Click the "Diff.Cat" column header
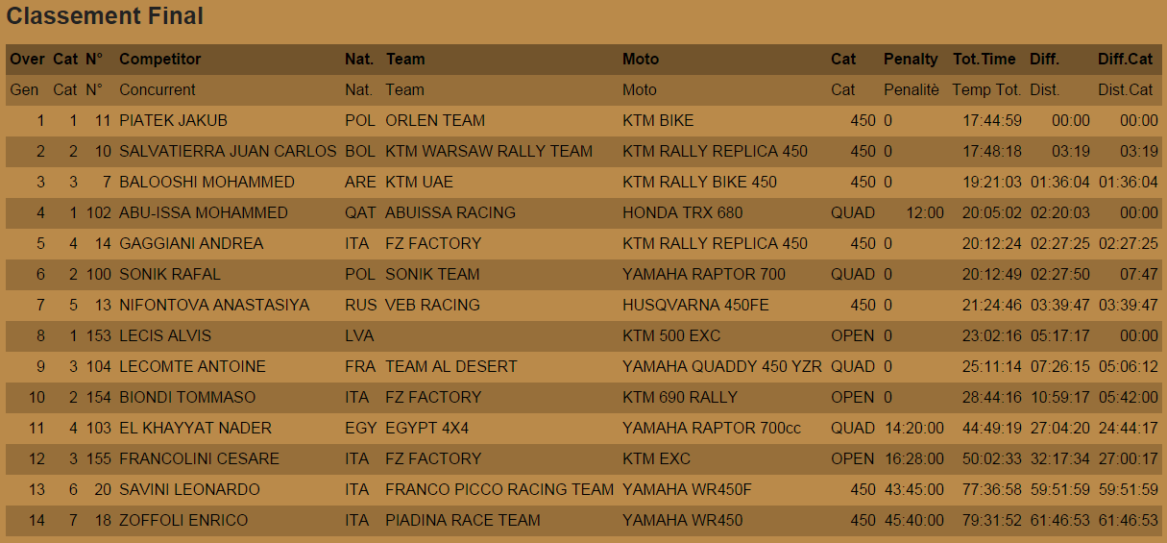Image resolution: width=1167 pixels, height=543 pixels. (x=1125, y=59)
